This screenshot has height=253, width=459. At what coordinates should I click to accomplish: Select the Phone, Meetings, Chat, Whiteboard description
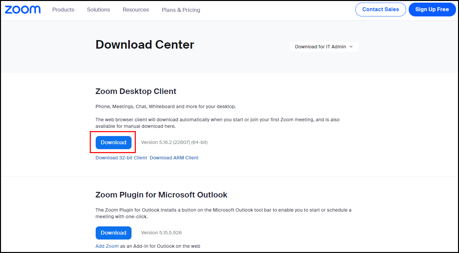click(x=166, y=106)
